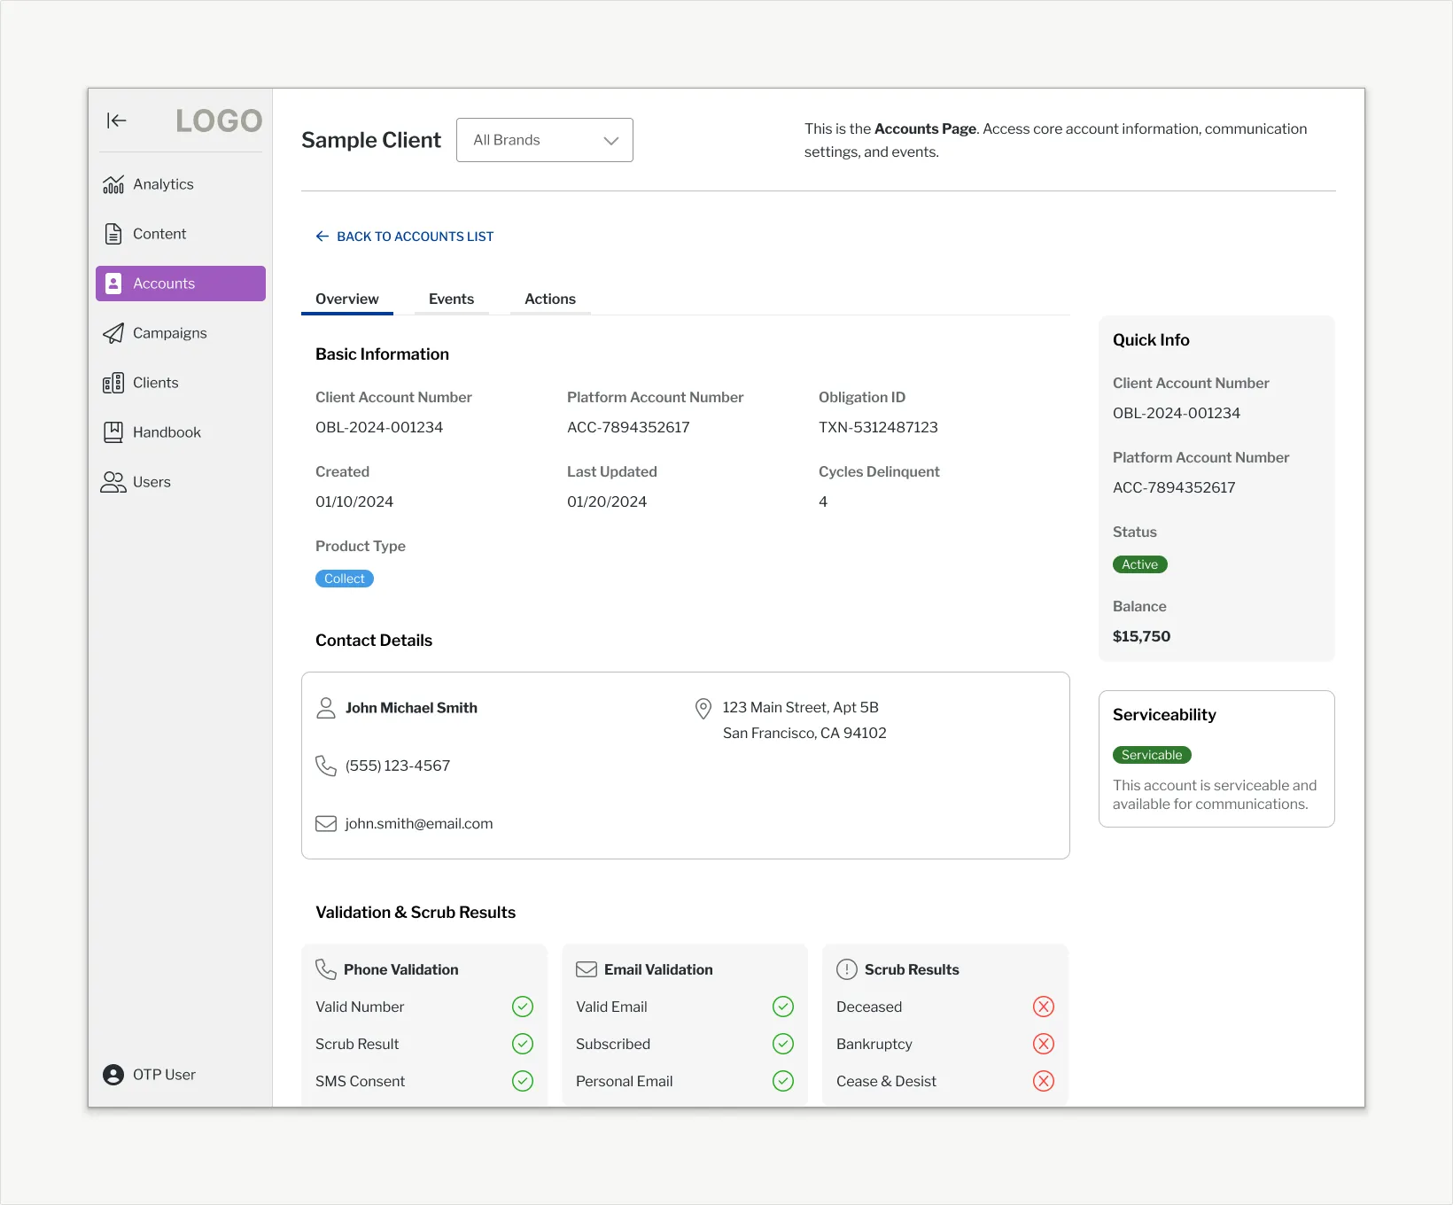Click the name John Michael Smith
This screenshot has width=1453, height=1205.
(411, 708)
